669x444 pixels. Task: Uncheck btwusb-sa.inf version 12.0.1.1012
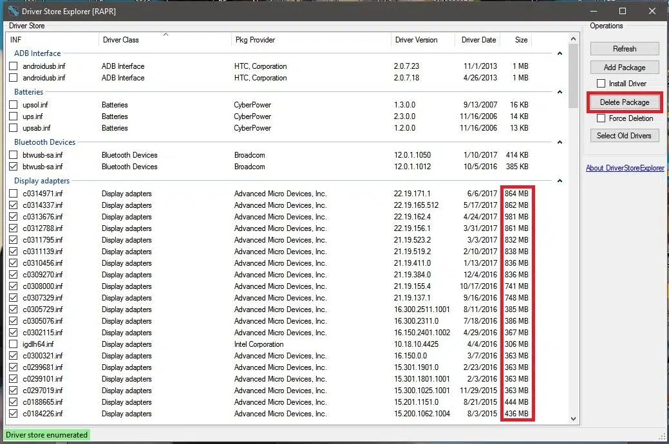coord(14,167)
